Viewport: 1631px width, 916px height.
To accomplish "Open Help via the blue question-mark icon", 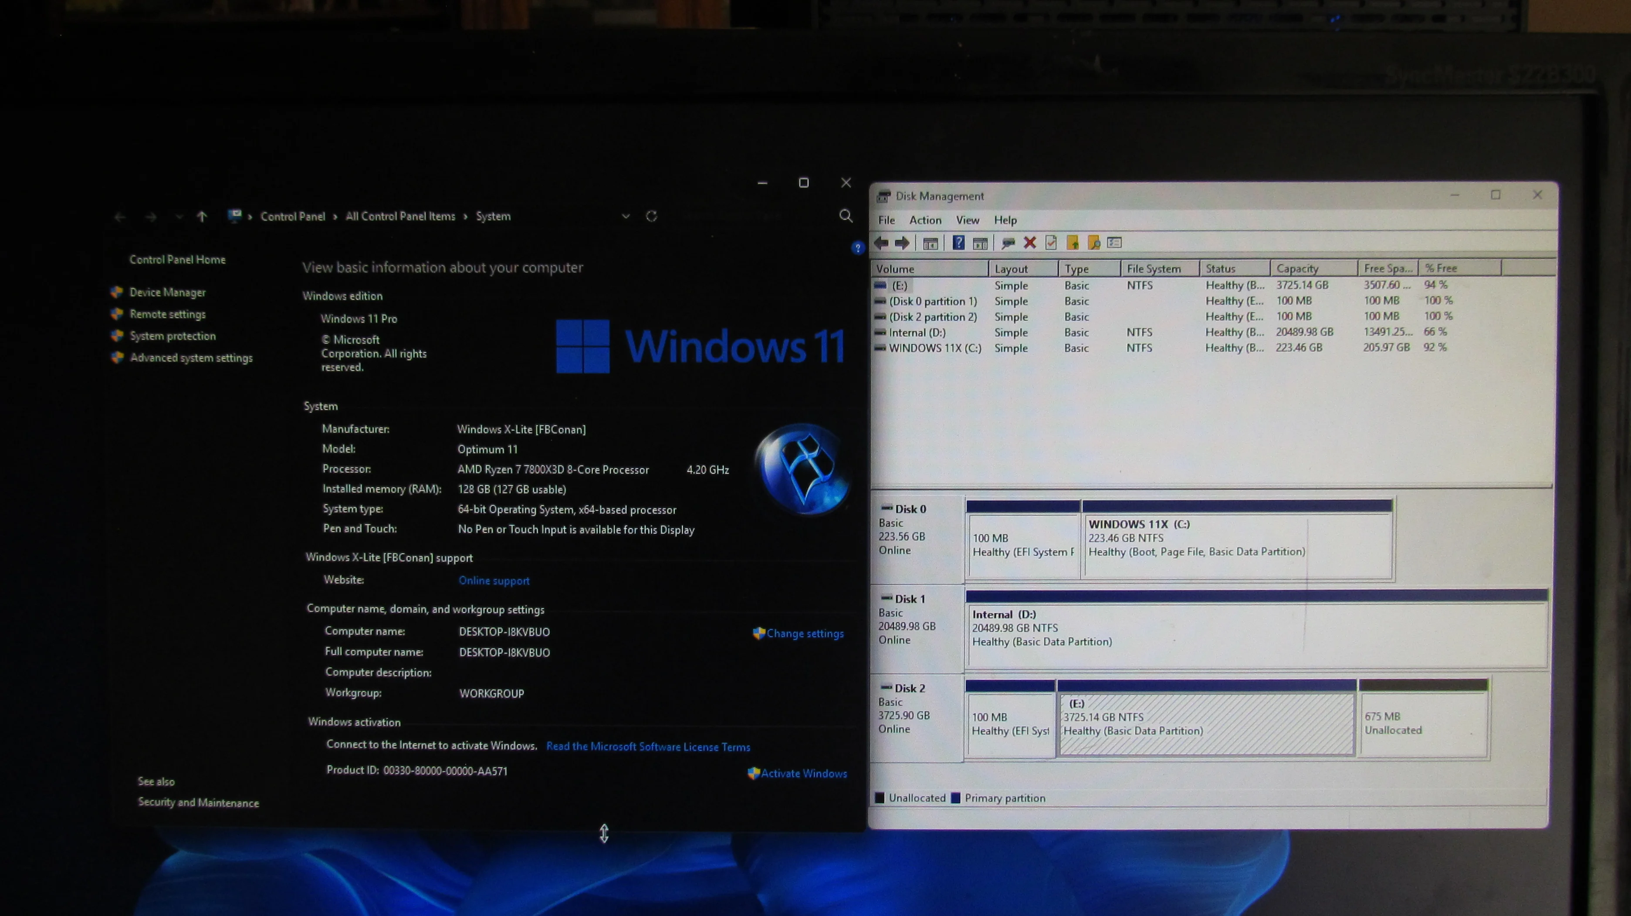I will tap(958, 243).
